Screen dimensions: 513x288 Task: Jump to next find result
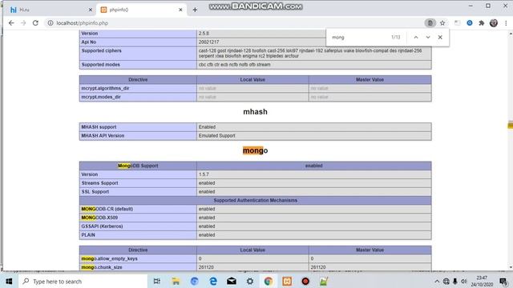428,38
